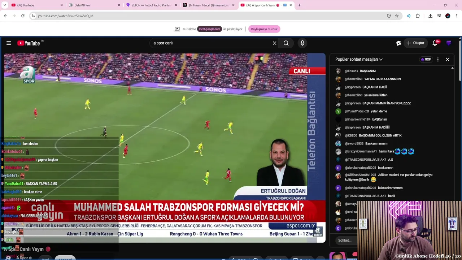Expand the 'Popüler sohbet mesajları' dropdown
This screenshot has height=260, width=462.
[359, 59]
